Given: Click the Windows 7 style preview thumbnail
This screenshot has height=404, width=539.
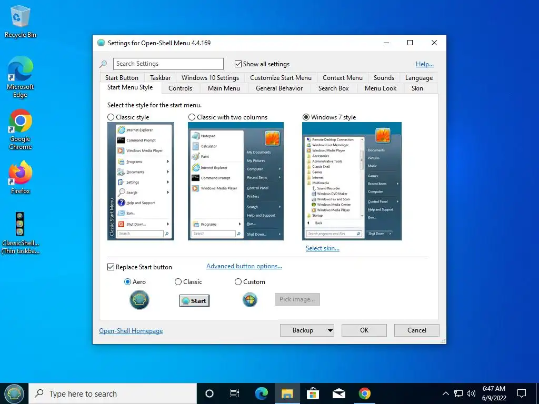Looking at the screenshot, I should click(352, 181).
